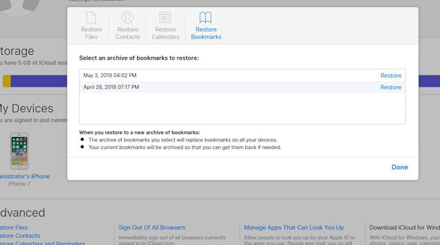Switch to Restore Files tab label
Screen dimensions: 440x245
pos(91,33)
